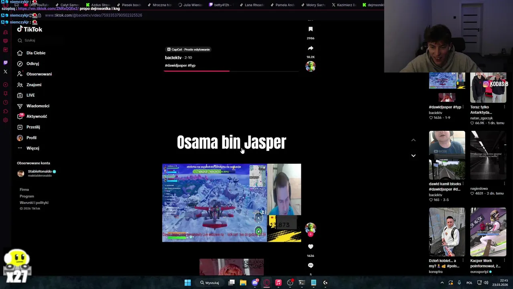Open Opera GX from taskbar

point(267,283)
